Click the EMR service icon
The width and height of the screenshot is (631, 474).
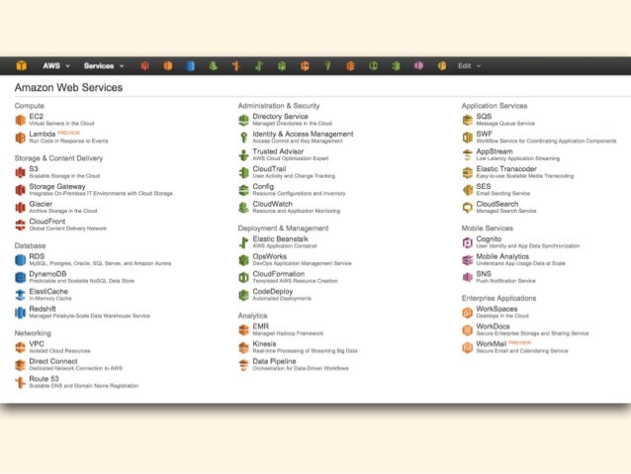[x=243, y=330]
